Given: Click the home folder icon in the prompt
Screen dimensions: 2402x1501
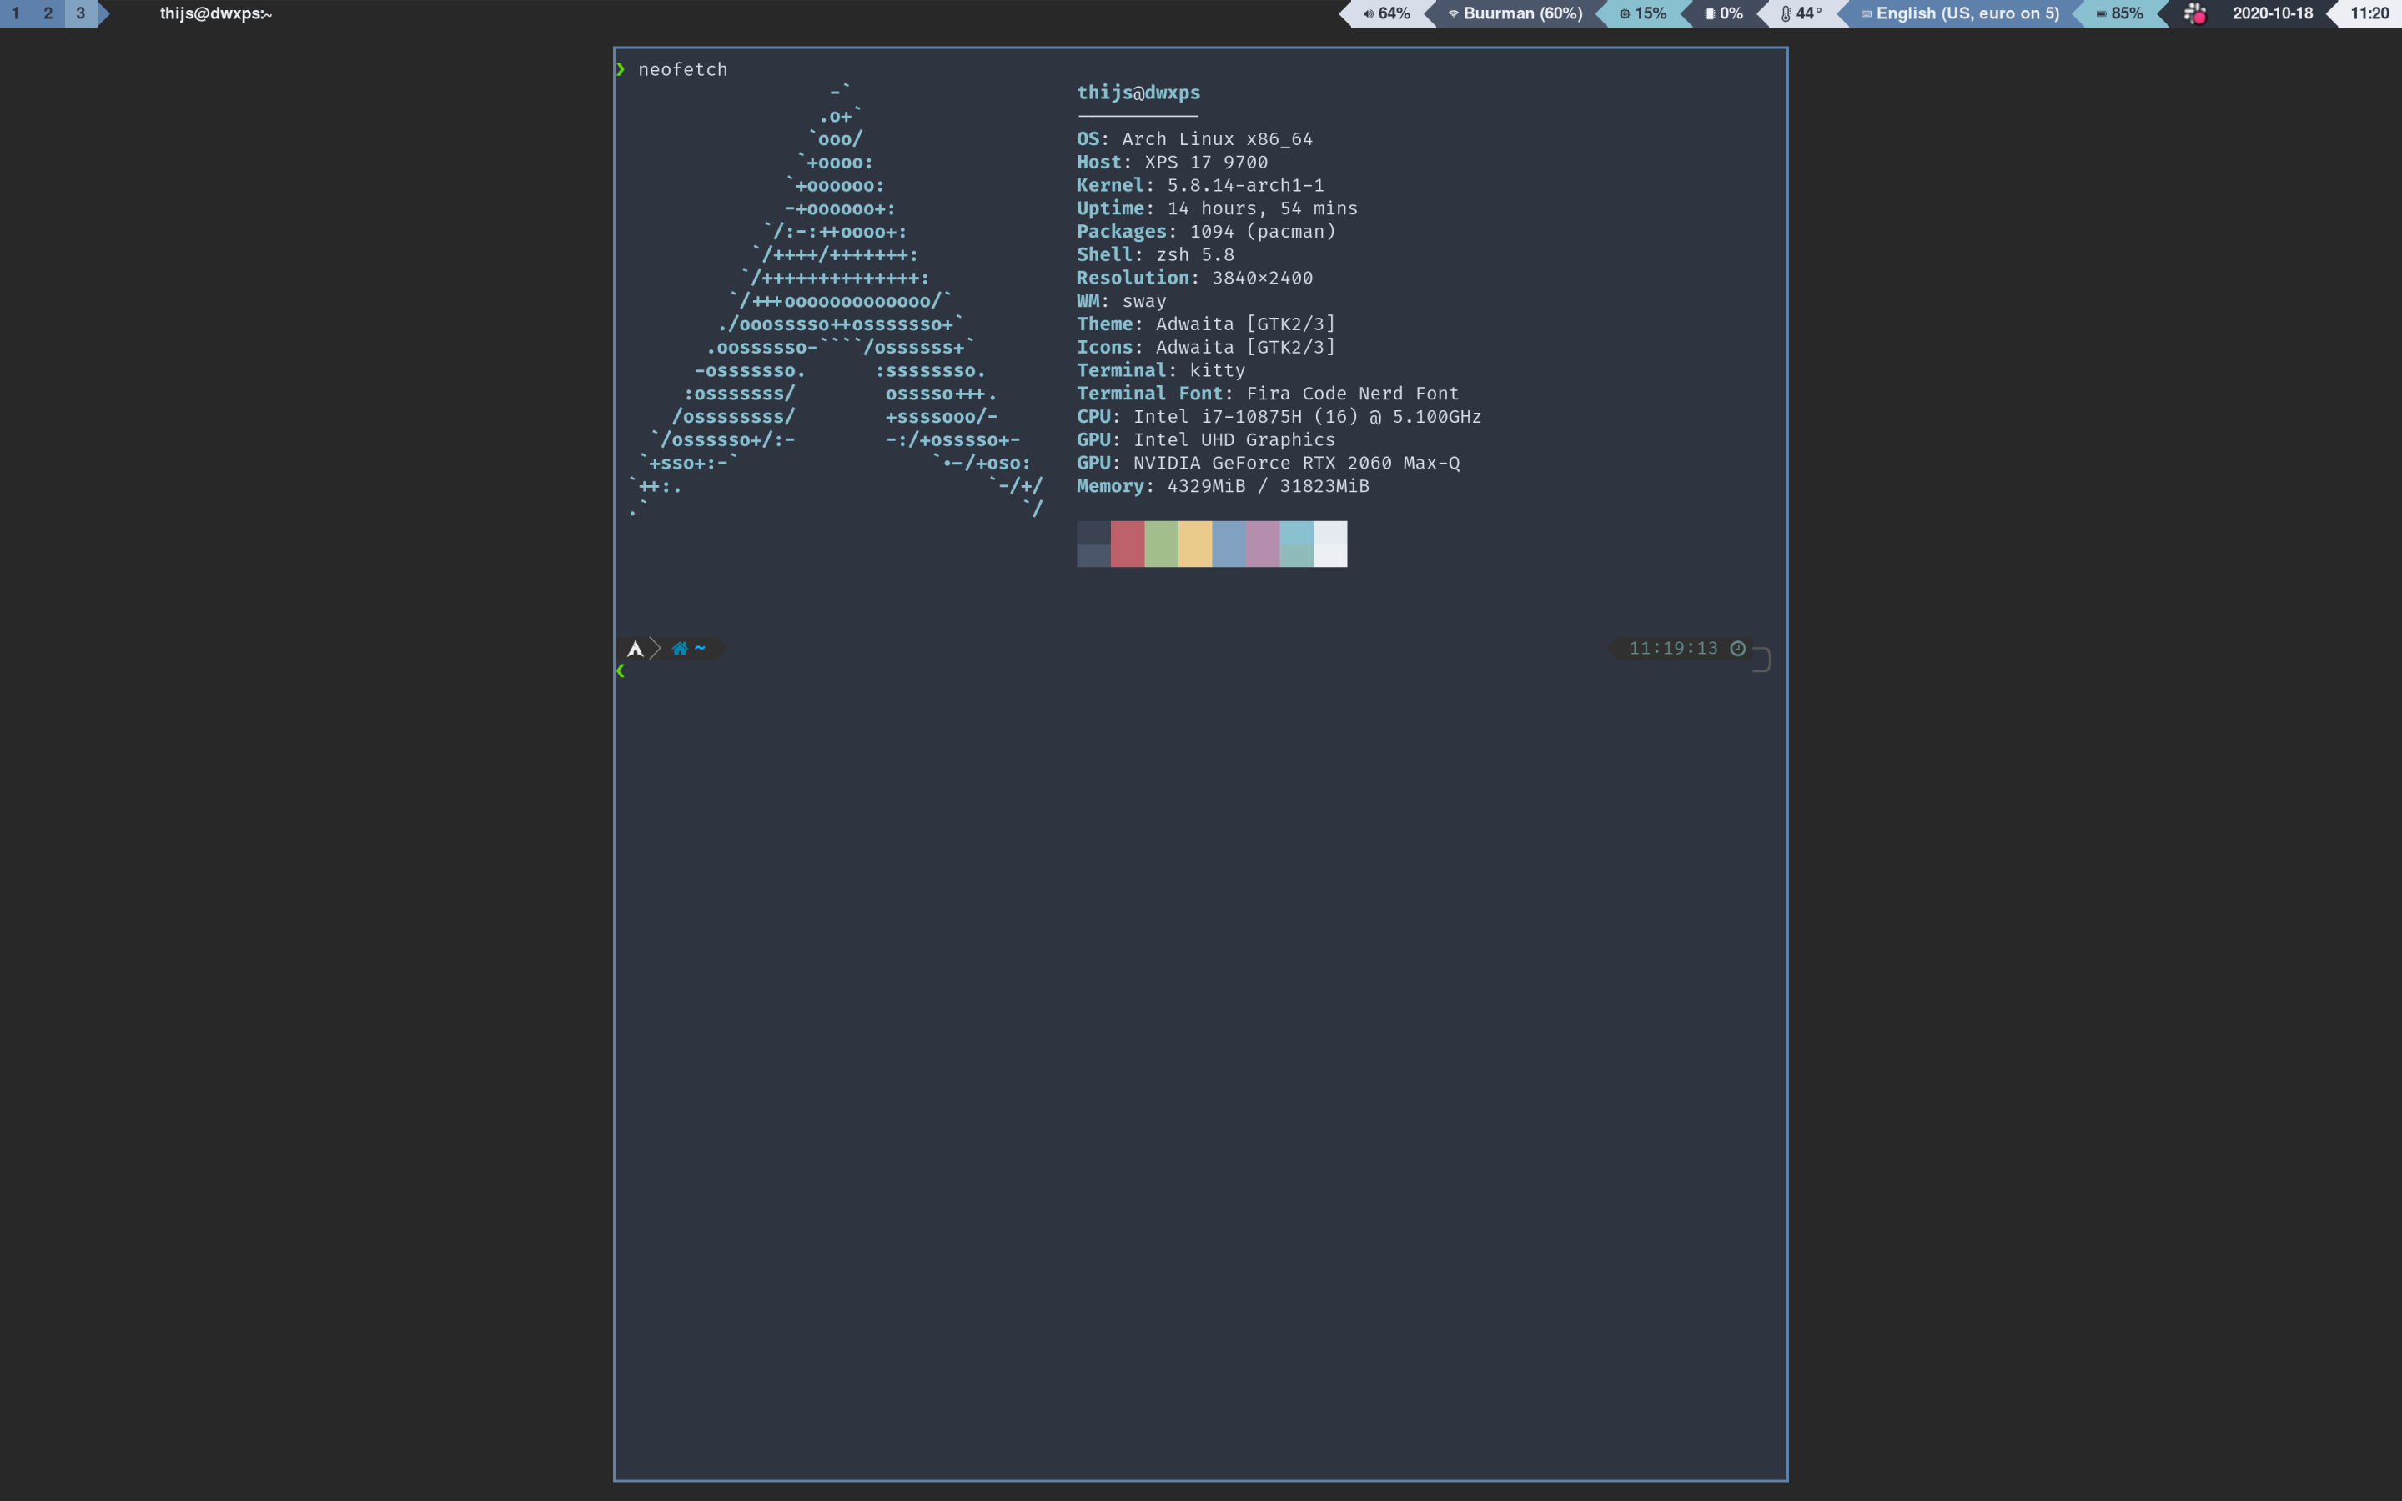Looking at the screenshot, I should click(x=680, y=650).
